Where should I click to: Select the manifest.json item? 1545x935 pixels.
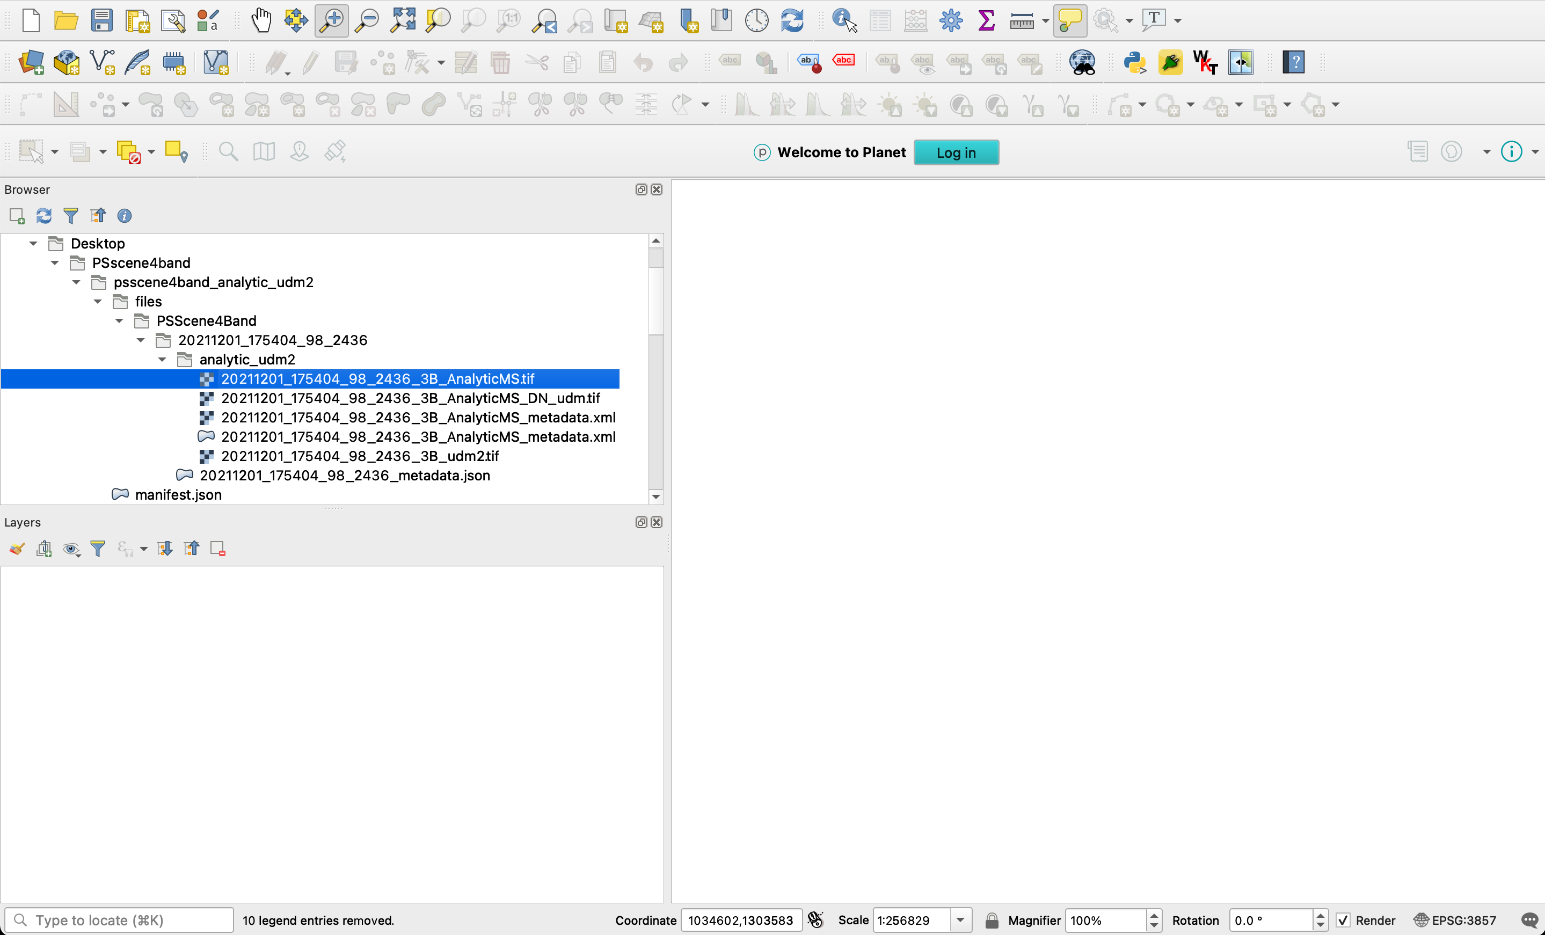point(178,495)
